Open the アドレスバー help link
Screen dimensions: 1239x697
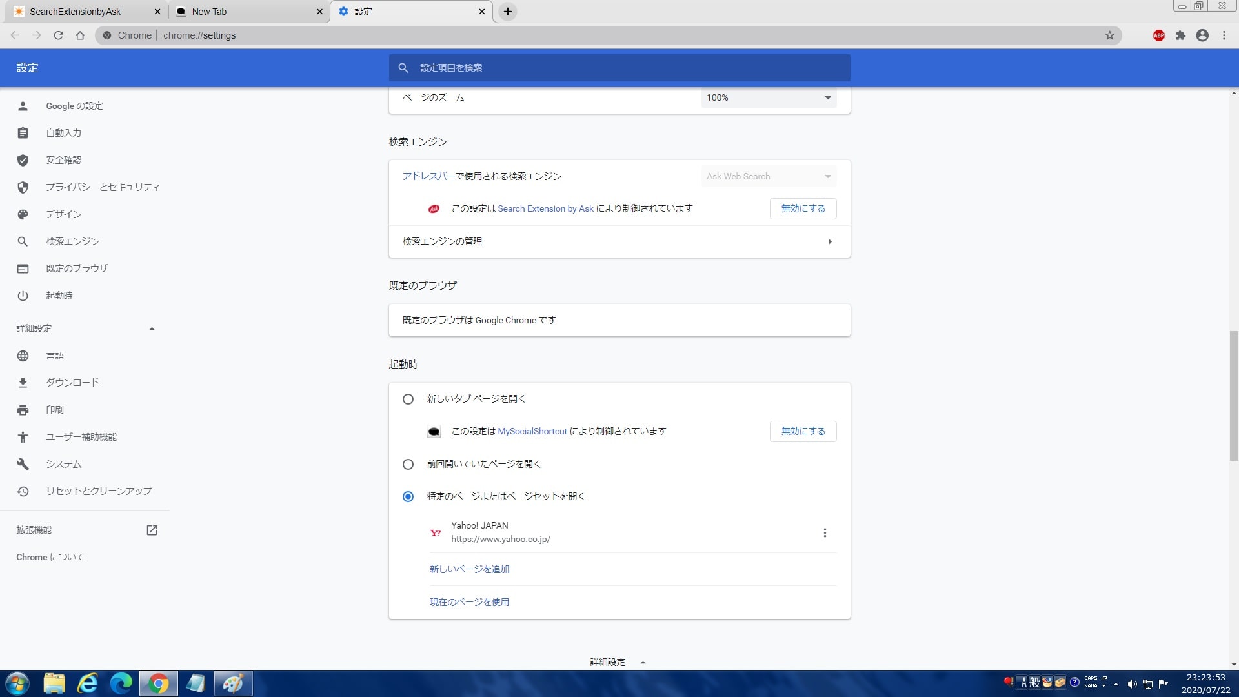[428, 176]
